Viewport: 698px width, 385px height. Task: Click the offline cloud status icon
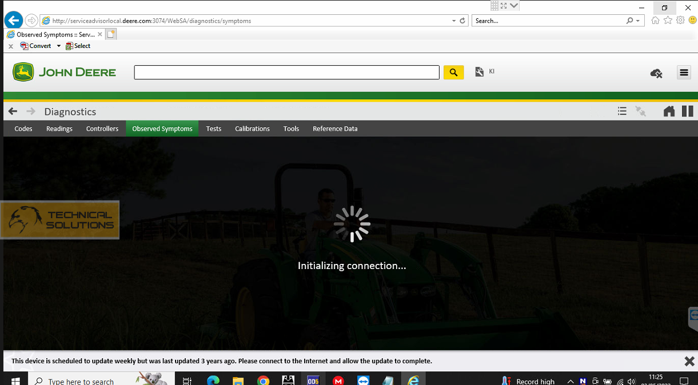pos(656,73)
